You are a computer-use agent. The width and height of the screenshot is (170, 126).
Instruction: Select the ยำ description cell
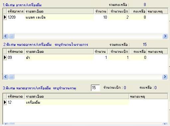click(59, 58)
